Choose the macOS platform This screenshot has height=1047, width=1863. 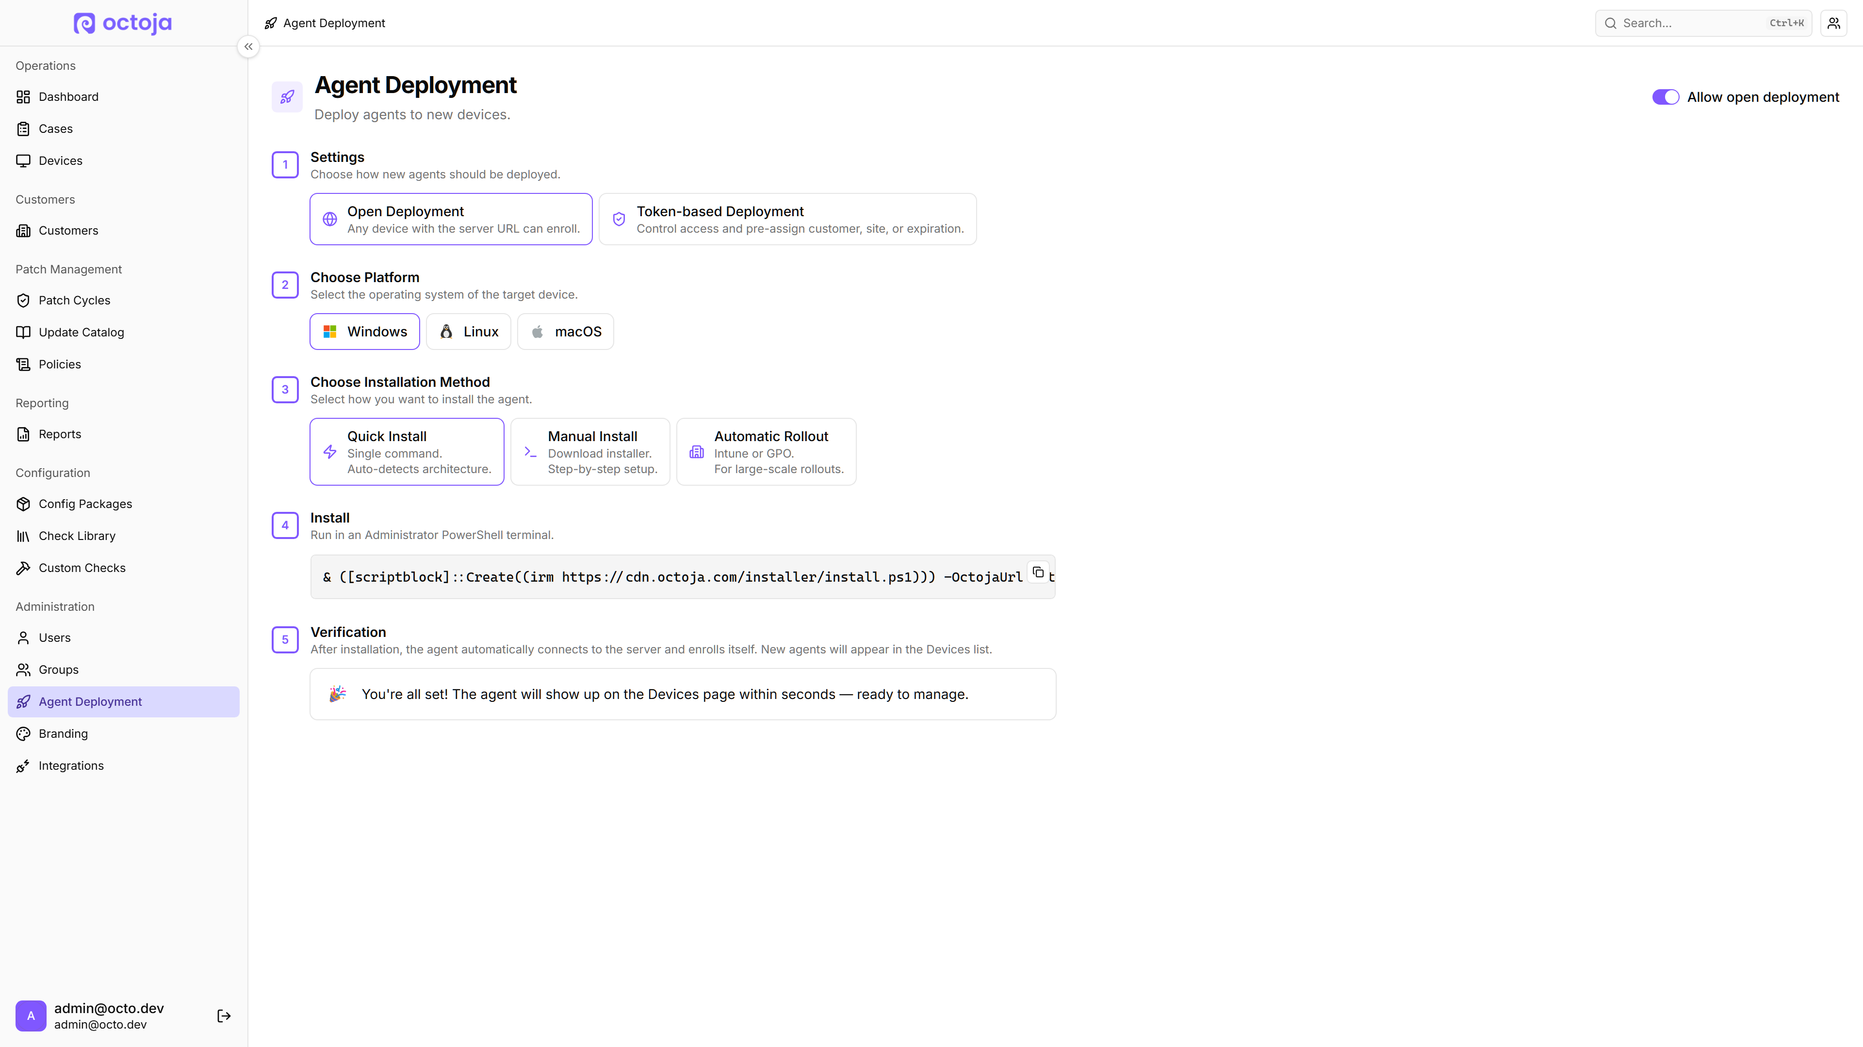pyautogui.click(x=566, y=332)
